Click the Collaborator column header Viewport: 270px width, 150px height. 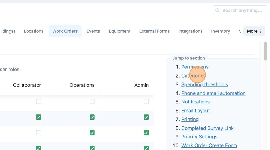click(x=27, y=85)
